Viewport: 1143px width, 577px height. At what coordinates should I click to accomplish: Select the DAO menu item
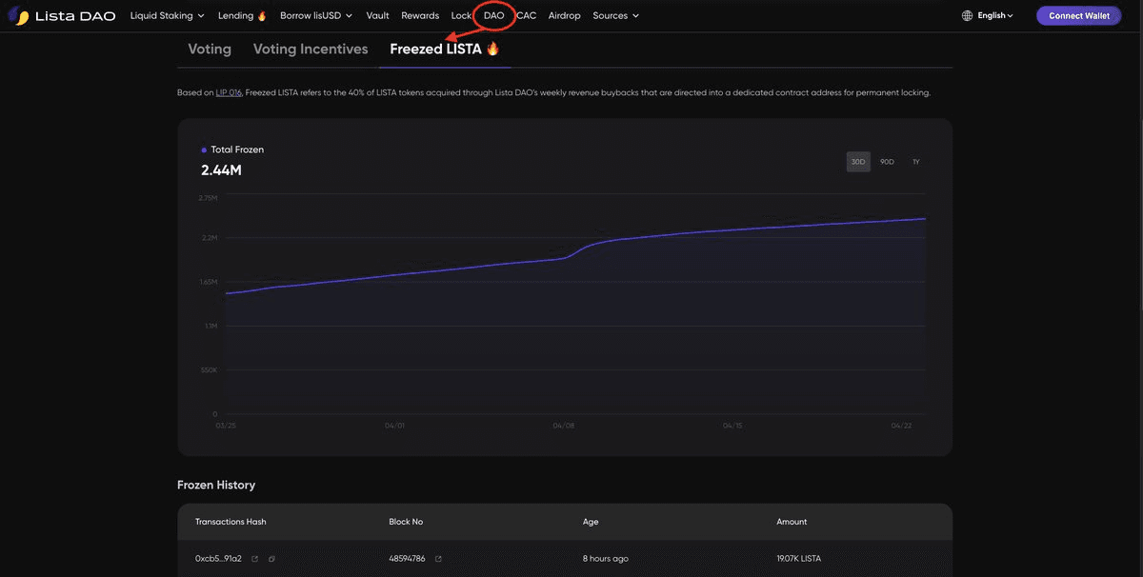[x=495, y=14]
